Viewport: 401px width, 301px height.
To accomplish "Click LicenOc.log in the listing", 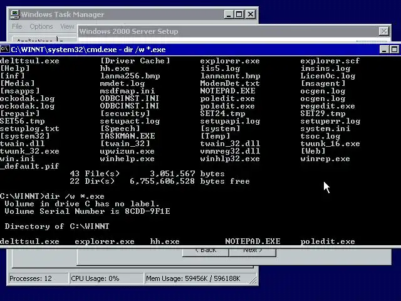I will (x=328, y=76).
